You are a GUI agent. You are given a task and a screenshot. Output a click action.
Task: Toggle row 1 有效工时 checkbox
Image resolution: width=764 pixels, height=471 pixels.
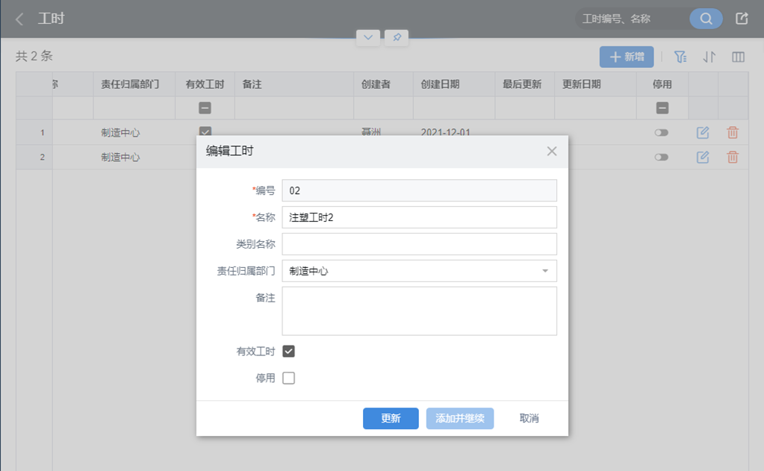[205, 131]
